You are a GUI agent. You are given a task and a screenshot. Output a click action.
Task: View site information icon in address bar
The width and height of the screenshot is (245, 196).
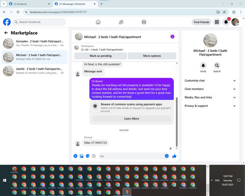[26, 12]
